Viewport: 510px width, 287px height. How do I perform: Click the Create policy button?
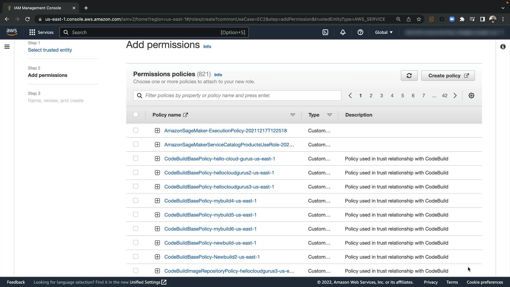click(448, 76)
